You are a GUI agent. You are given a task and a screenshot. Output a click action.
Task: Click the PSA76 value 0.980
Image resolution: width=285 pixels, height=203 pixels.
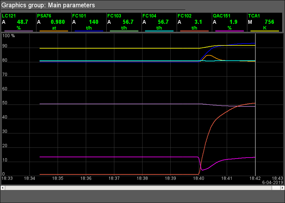(58, 22)
